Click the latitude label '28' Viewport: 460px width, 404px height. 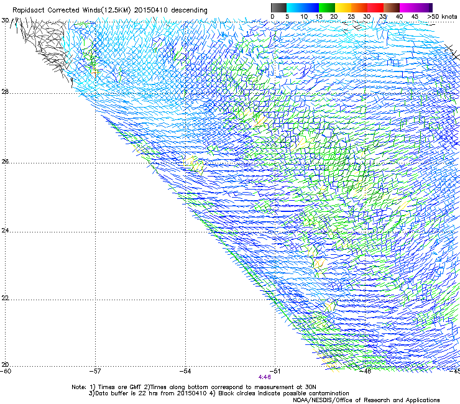coord(5,92)
